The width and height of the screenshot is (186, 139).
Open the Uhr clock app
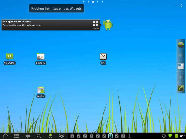pos(103,59)
